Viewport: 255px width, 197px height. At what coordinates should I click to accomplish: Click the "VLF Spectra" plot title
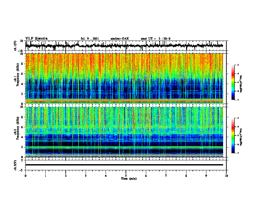click(36, 39)
